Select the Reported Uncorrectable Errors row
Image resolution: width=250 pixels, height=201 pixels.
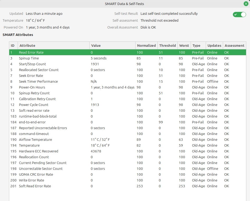128,128
